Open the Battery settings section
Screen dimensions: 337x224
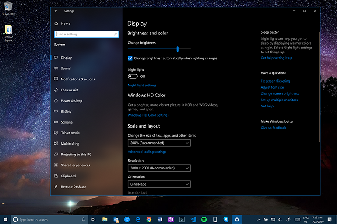point(66,111)
